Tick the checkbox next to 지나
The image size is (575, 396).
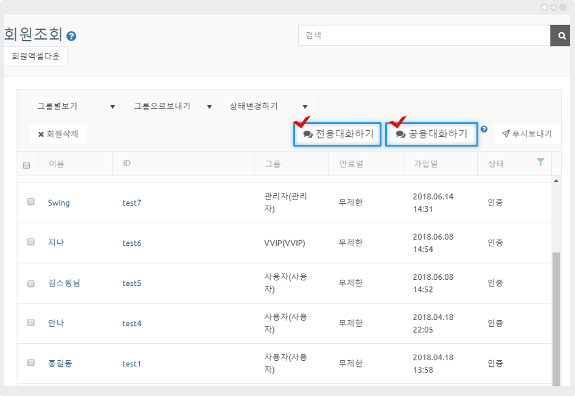(31, 242)
